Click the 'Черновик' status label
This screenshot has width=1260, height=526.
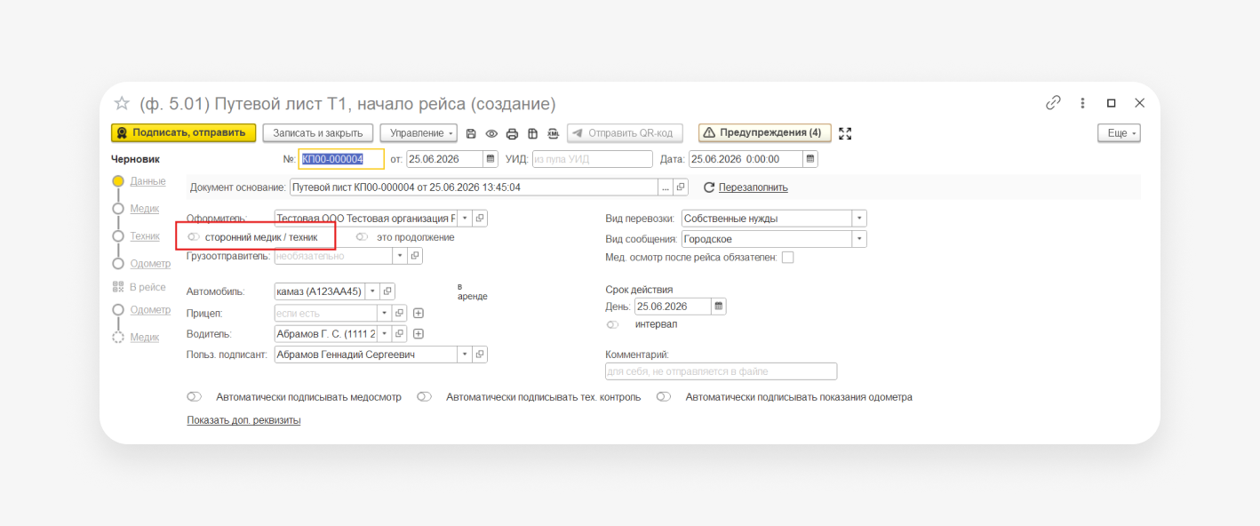[135, 159]
